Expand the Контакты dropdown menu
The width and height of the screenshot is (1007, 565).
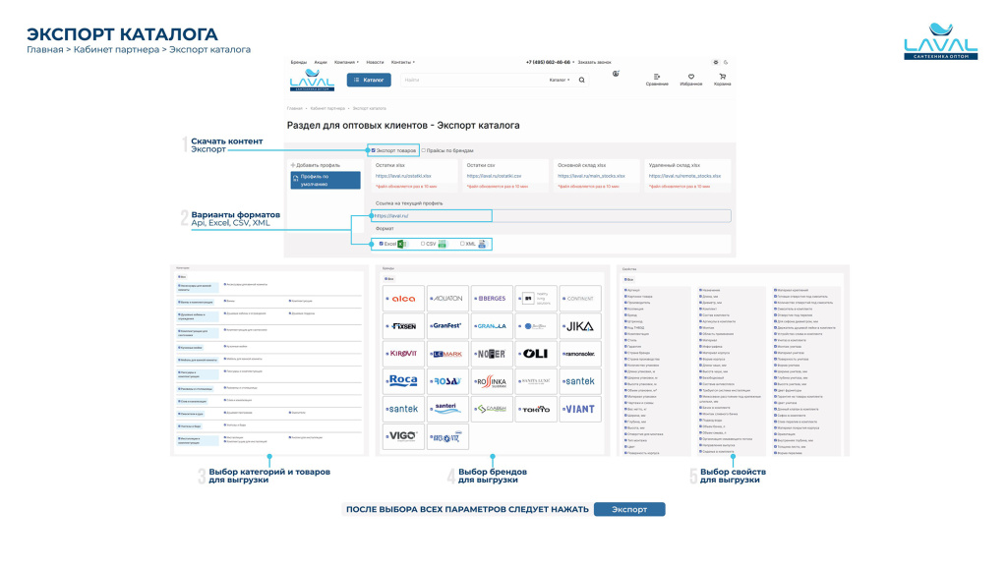[x=403, y=62]
